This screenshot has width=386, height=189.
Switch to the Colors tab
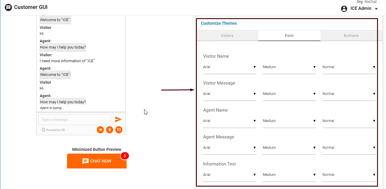227,36
